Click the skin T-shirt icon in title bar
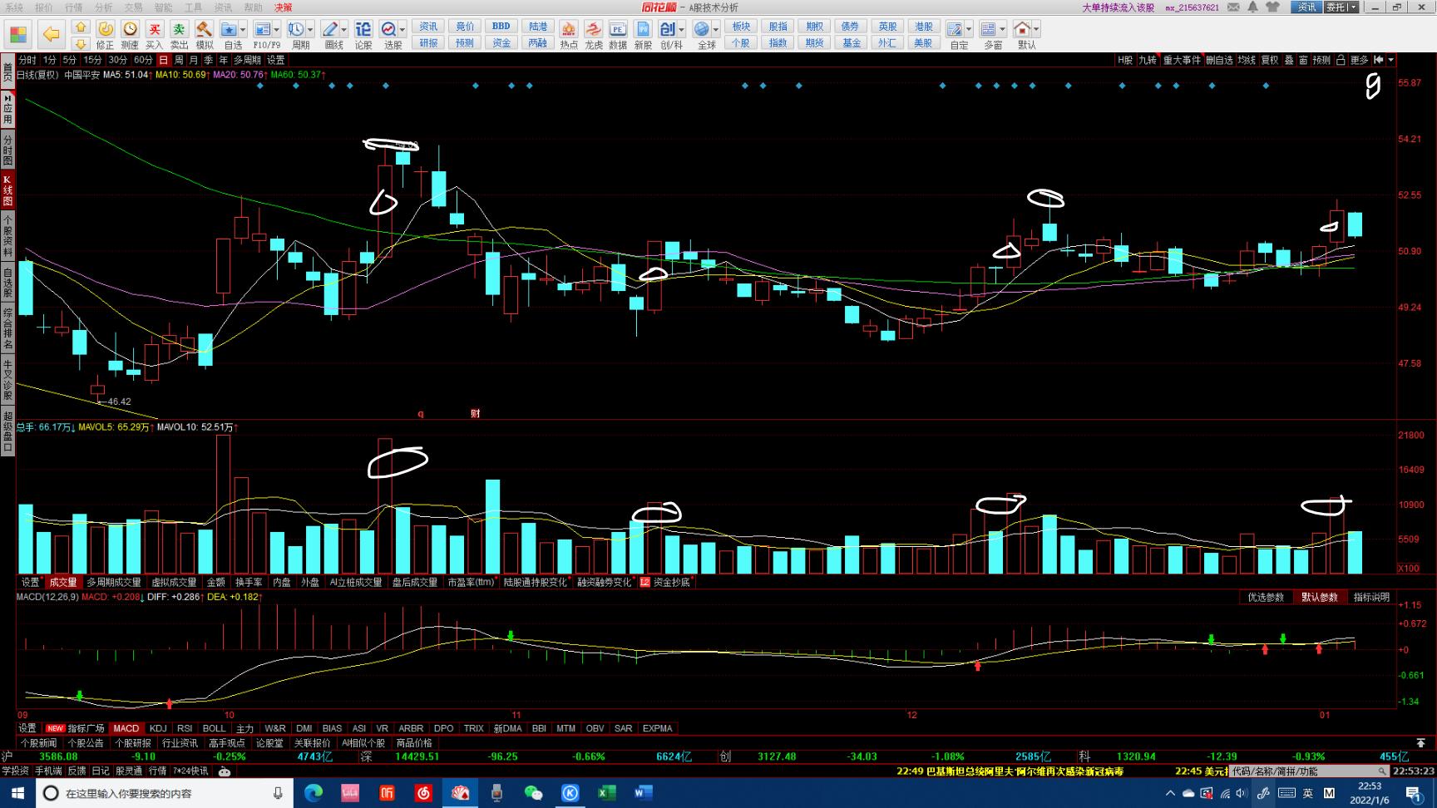Screen dimensions: 1437x808 click(1272, 7)
